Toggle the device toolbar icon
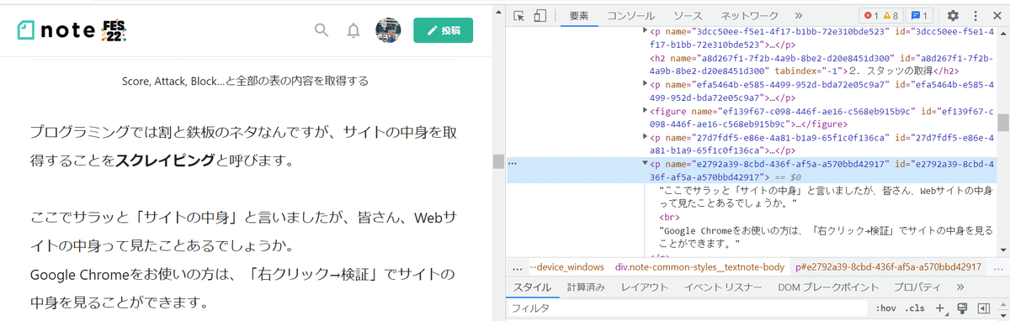Screen dimensions: 1010x321 pos(540,15)
